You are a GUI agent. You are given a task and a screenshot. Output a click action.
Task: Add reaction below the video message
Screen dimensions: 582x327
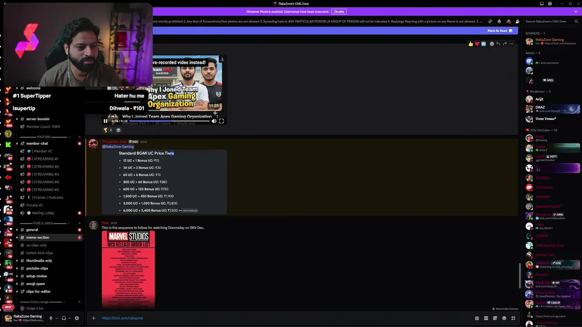pyautogui.click(x=118, y=130)
